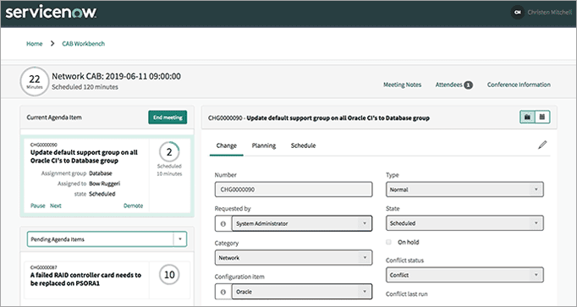The width and height of the screenshot is (577, 307).
Task: Click the edit pencil icon
Action: (x=542, y=145)
